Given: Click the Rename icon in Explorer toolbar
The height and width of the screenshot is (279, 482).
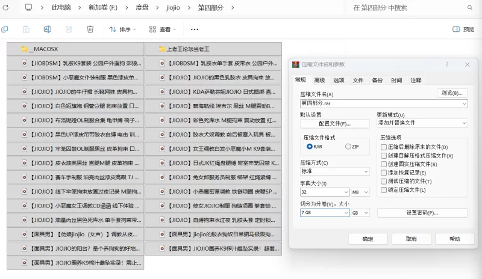Looking at the screenshot, I should point(48,29).
